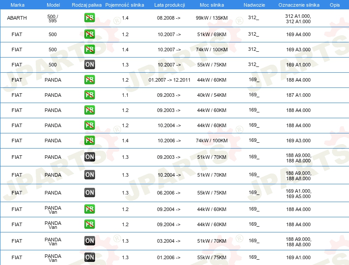Click petrol icon for FIAT 500 1.4 row
The height and width of the screenshot is (265, 349).
click(x=89, y=50)
